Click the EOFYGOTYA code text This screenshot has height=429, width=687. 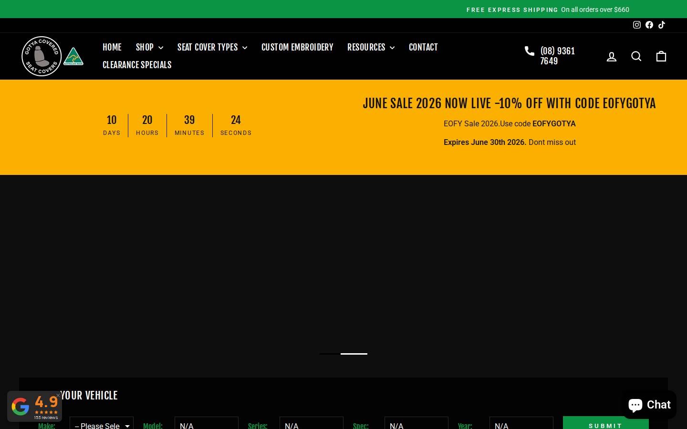click(554, 123)
